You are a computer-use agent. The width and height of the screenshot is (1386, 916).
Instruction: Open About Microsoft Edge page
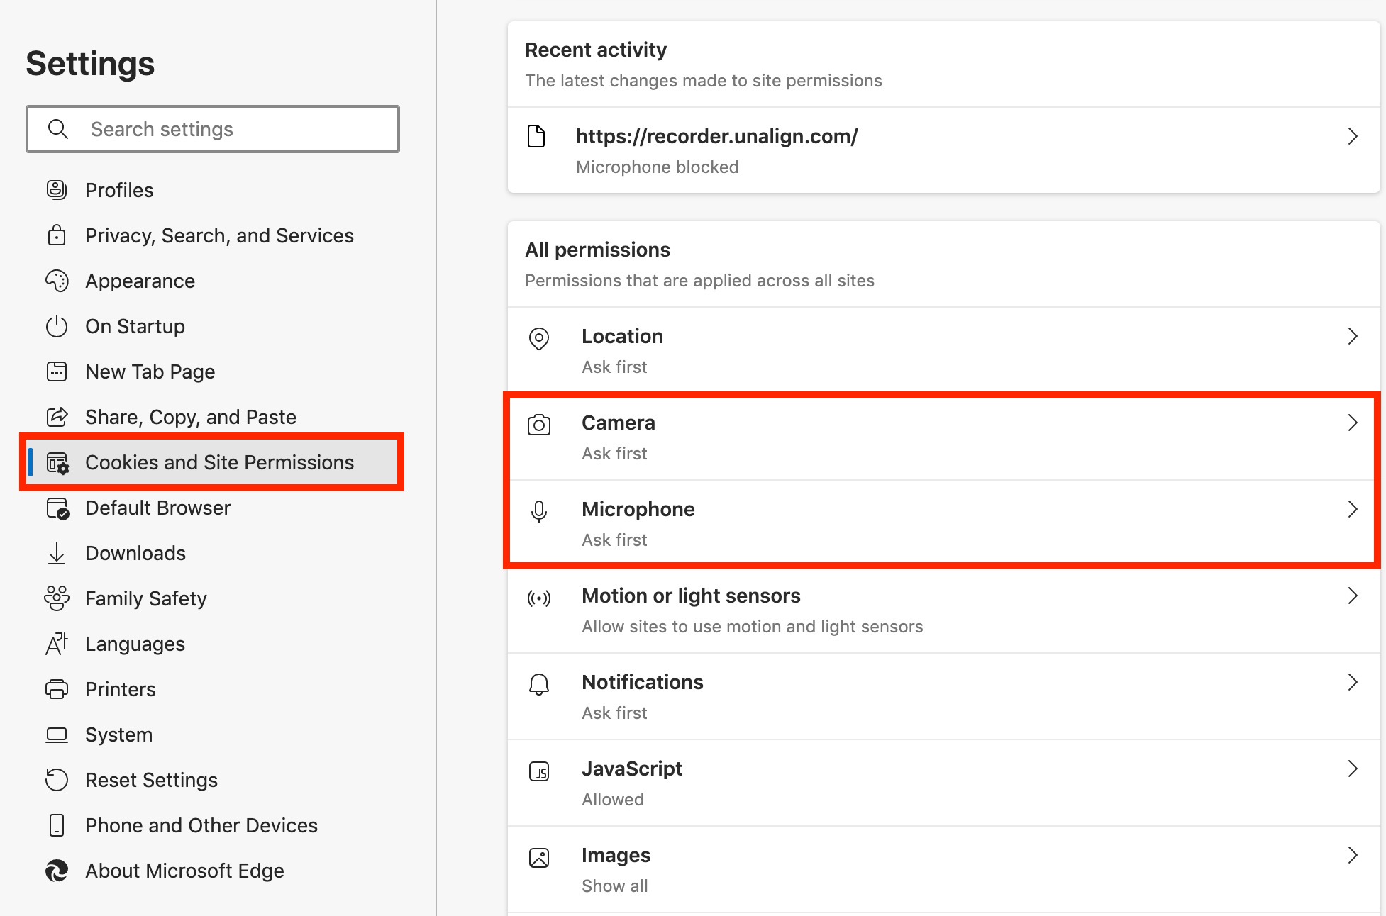[x=213, y=871]
